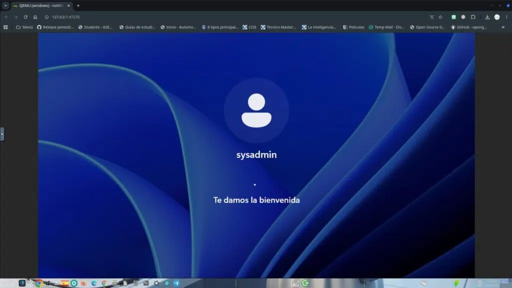Open Microsoft Edge from the taskbar
Image resolution: width=512 pixels, height=288 pixels.
[94, 283]
